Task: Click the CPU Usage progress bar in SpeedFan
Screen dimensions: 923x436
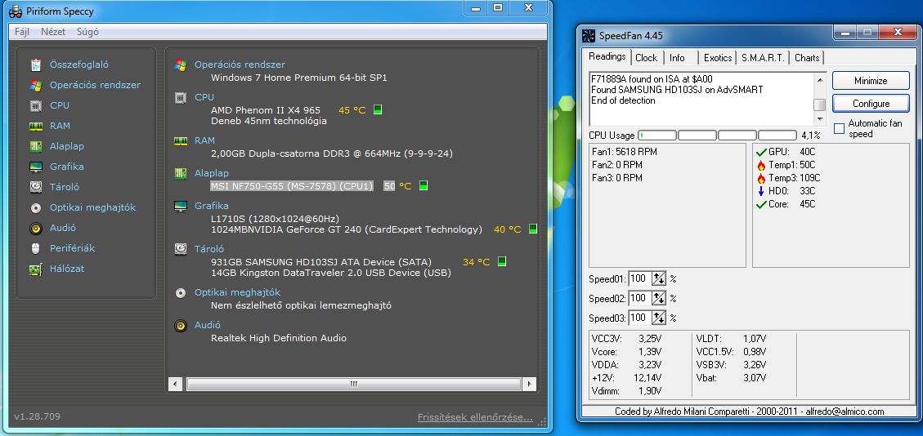Action: tap(718, 136)
